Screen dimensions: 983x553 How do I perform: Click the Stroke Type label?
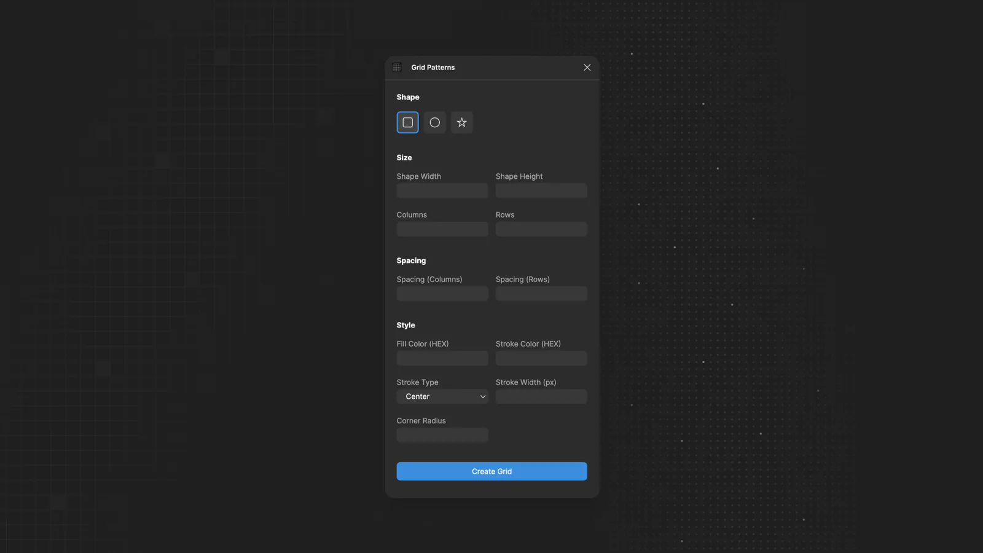(417, 382)
